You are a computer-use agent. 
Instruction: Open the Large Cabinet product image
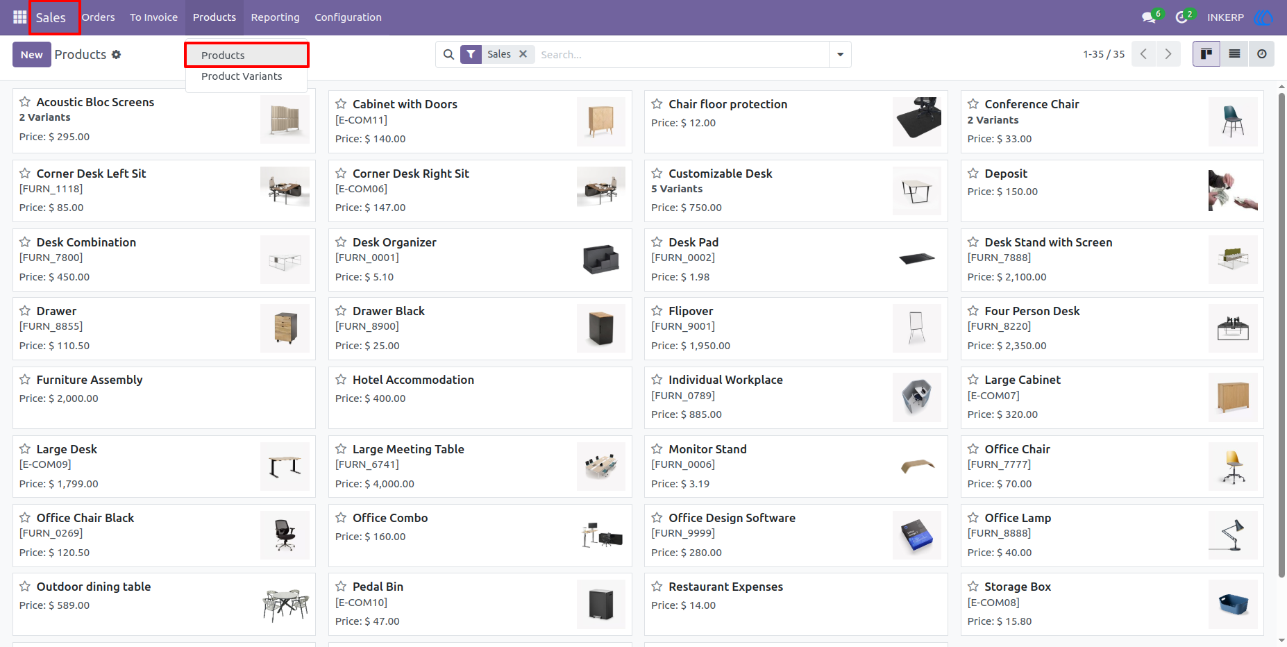point(1233,398)
